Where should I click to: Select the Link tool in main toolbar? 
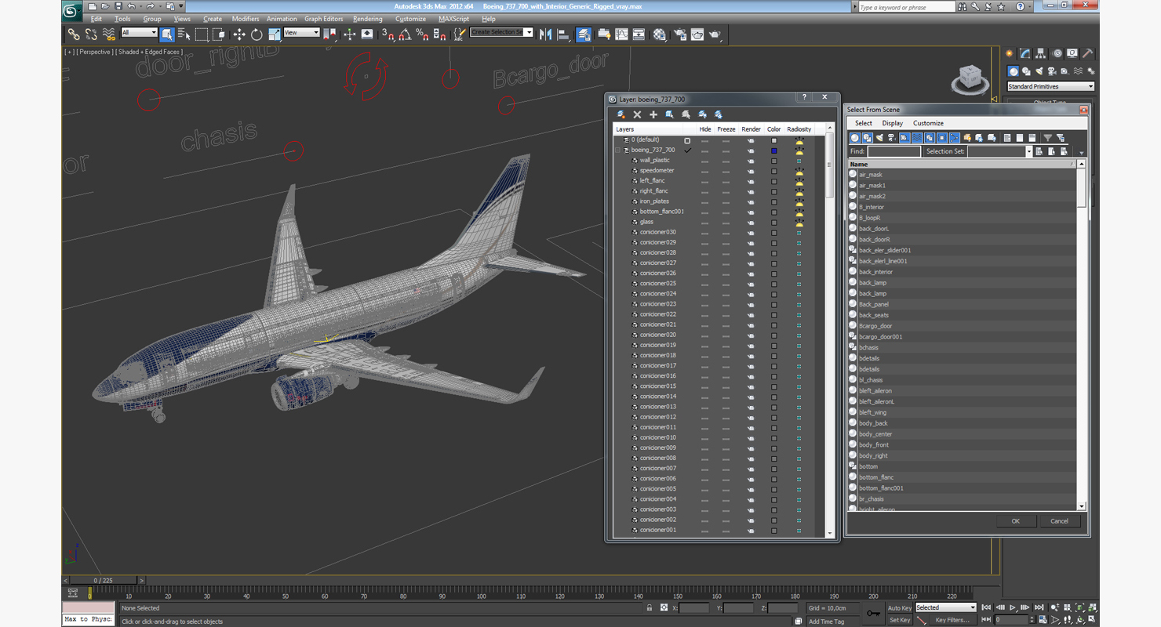click(73, 34)
